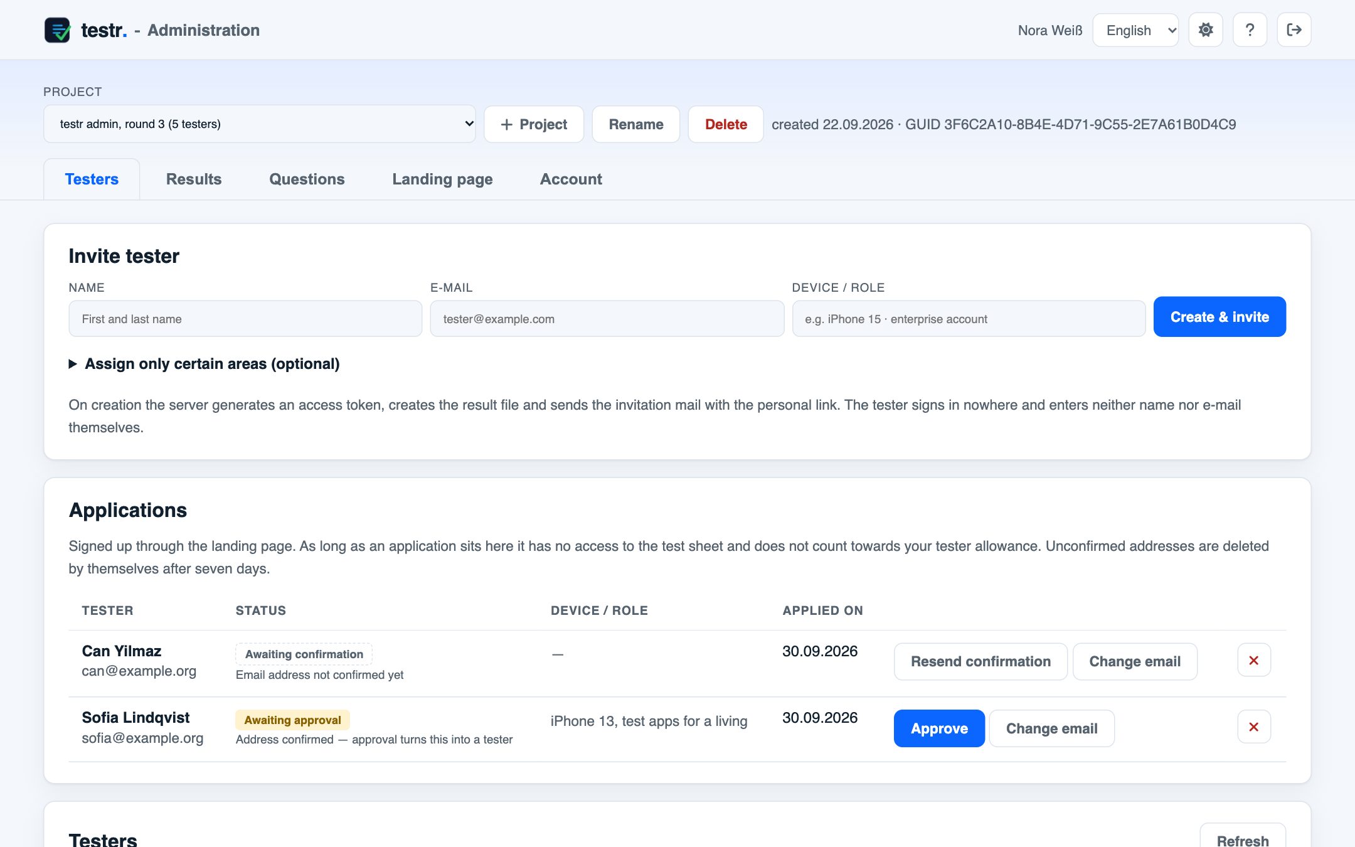Screen dimensions: 1355x847
Task: Click the project GUID text
Action: [x=1070, y=124]
